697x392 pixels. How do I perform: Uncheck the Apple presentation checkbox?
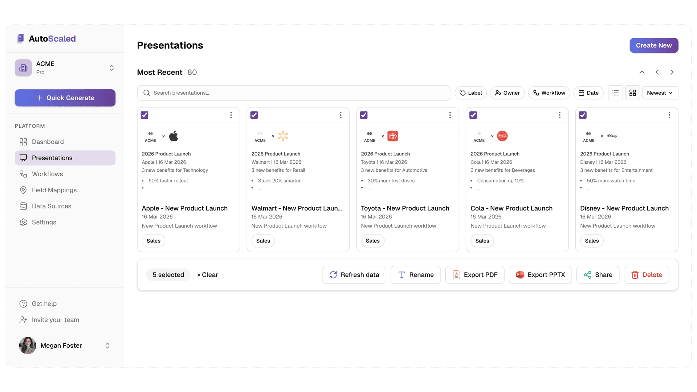click(x=144, y=115)
